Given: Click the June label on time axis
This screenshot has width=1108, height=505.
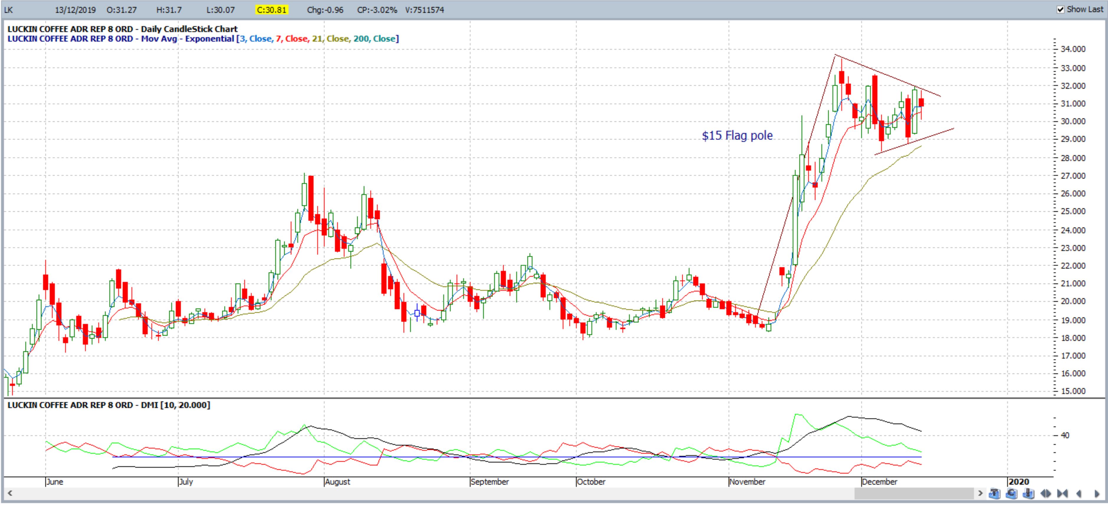Looking at the screenshot, I should coord(55,482).
